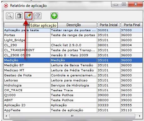Screen dimensions: 144x121
Task: Click the horizontal scrollbar right arrow
Action: [140, 116]
